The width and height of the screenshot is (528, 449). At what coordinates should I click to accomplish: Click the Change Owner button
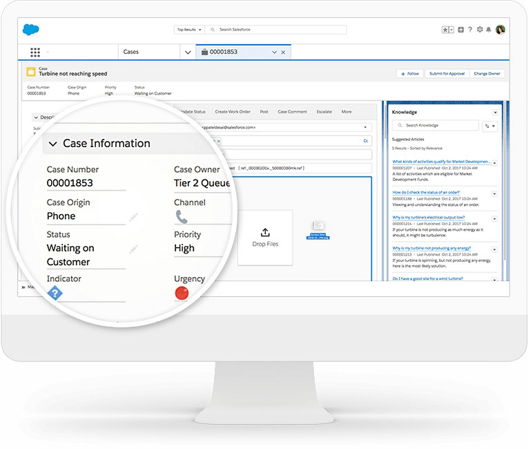pos(487,73)
